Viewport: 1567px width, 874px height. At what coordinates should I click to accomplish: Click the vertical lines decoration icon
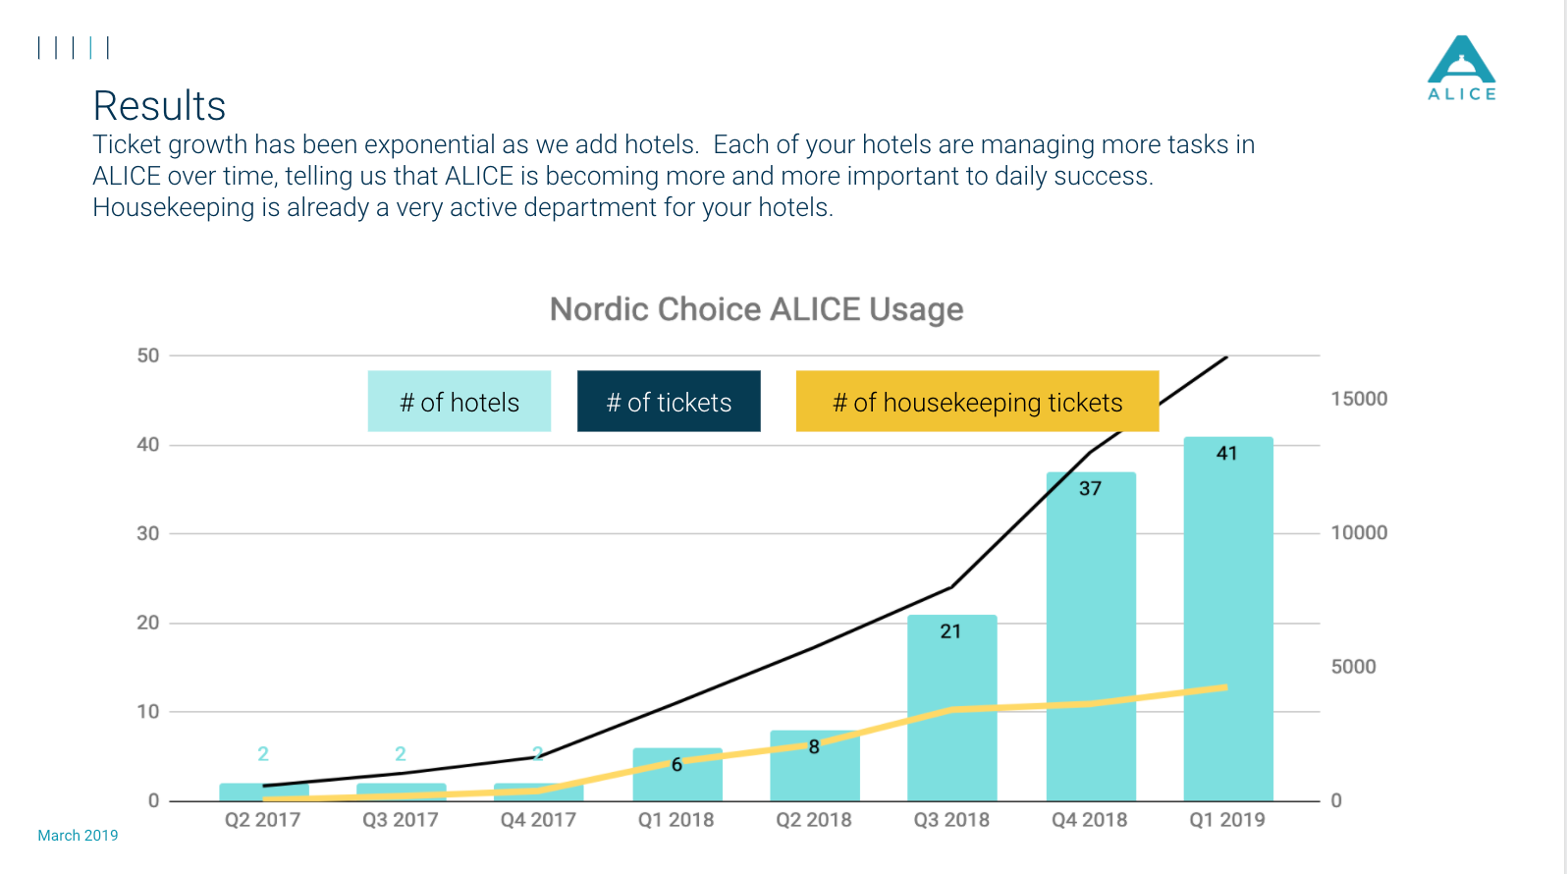point(73,47)
